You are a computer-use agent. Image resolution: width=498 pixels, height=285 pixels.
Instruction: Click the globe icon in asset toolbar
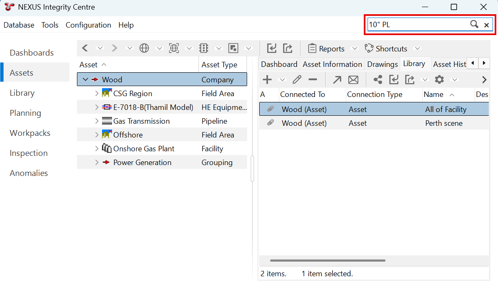point(144,48)
